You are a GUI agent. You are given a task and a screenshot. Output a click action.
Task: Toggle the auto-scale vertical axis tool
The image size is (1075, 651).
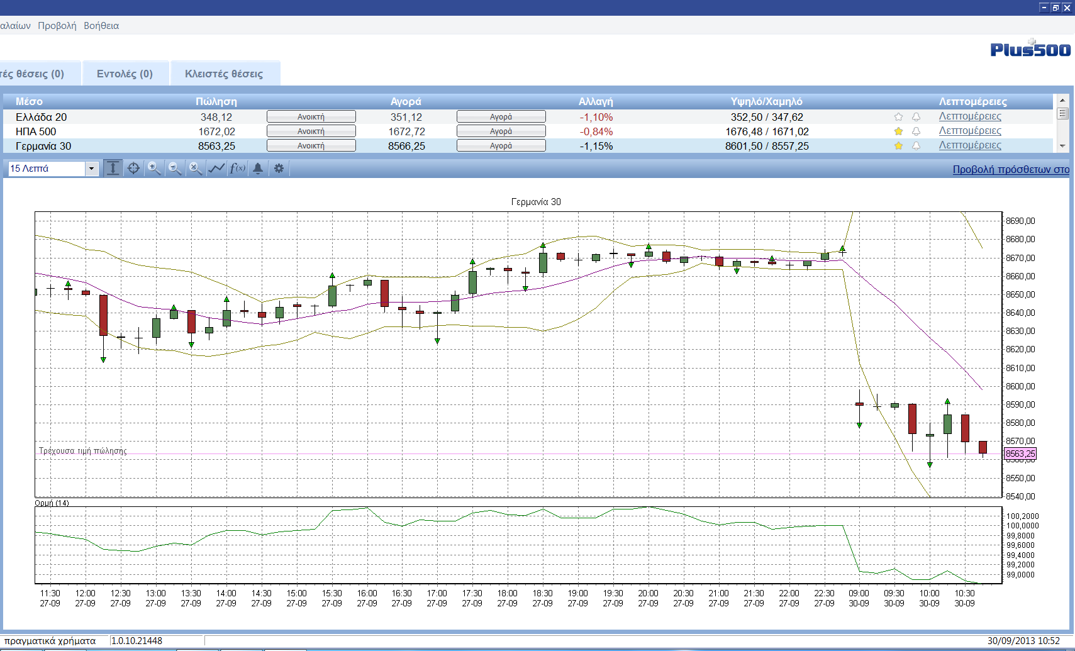click(113, 169)
